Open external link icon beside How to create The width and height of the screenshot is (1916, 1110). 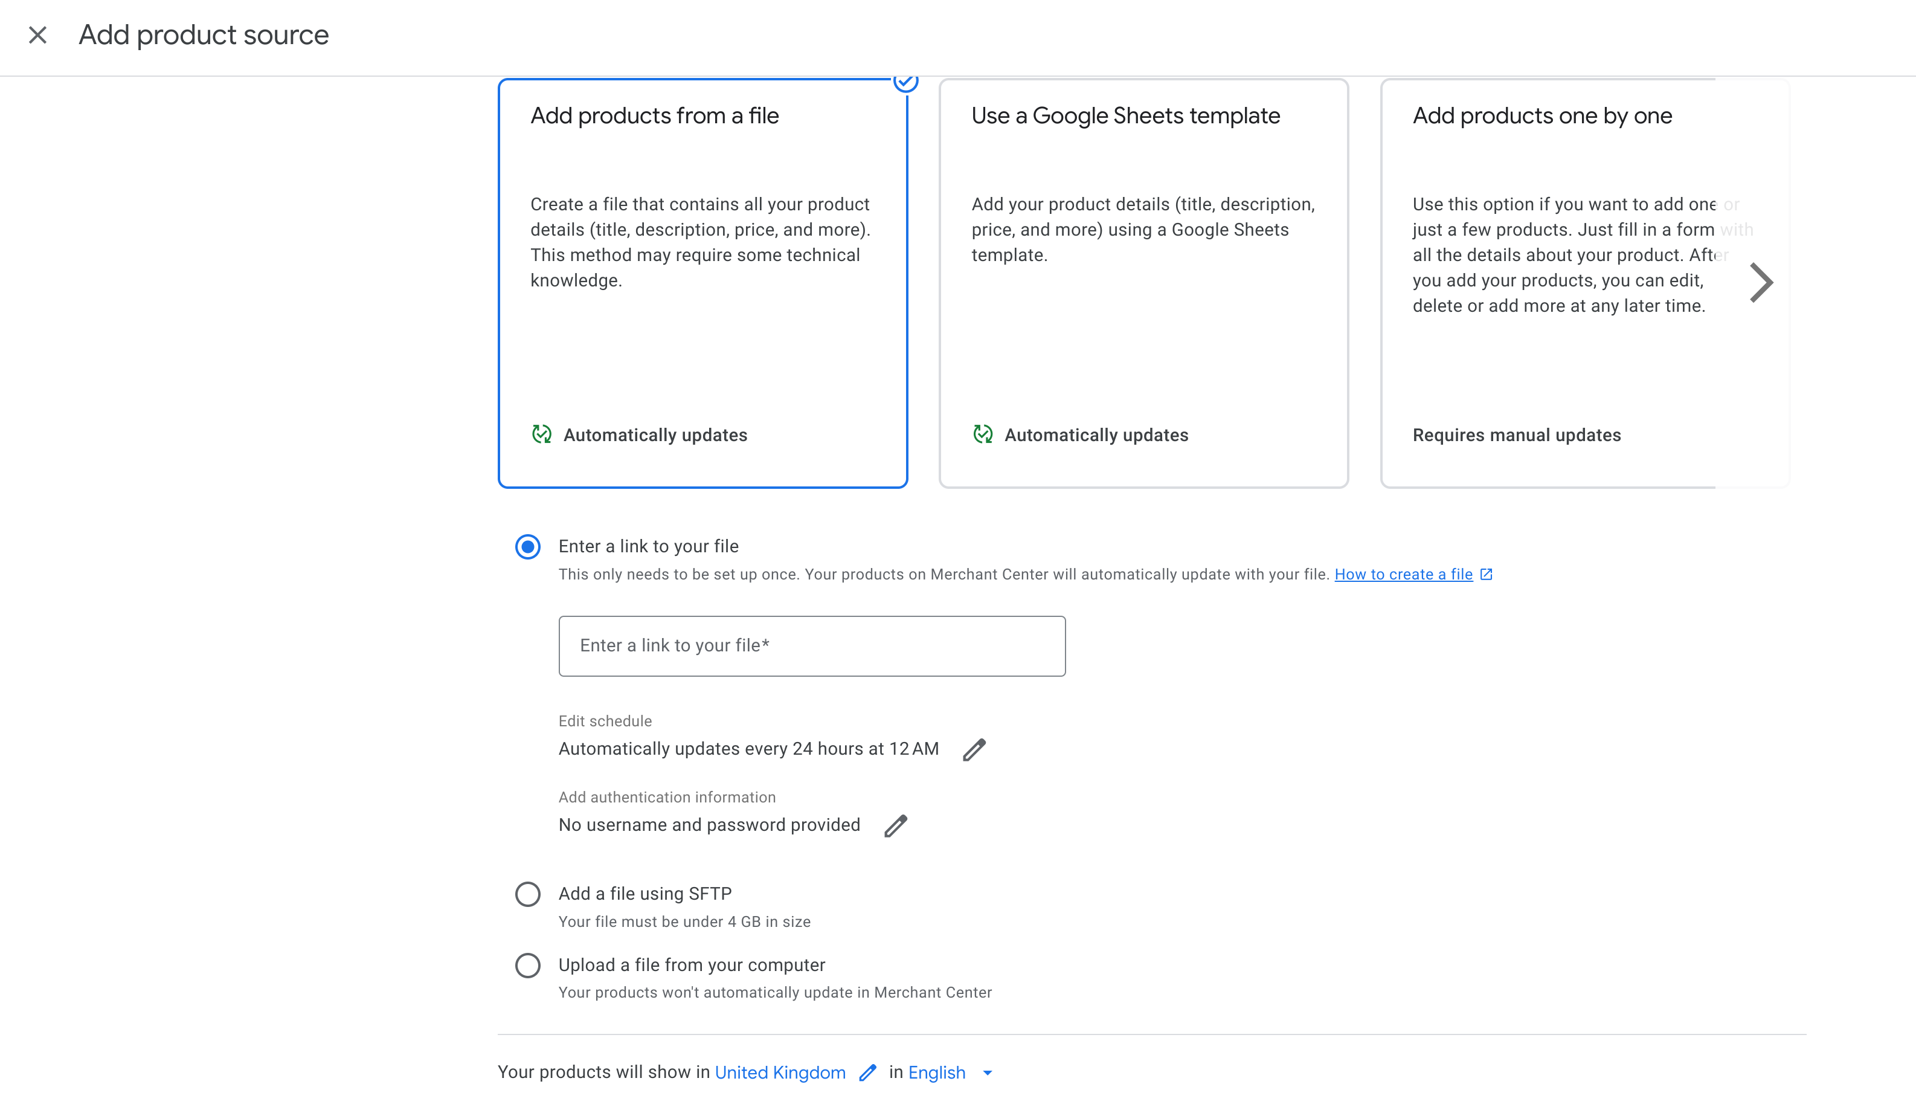(x=1487, y=575)
